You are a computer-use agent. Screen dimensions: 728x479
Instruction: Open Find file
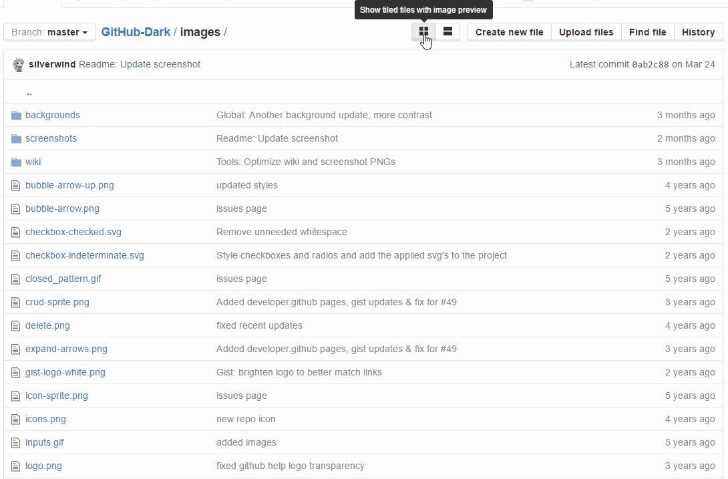coord(647,31)
